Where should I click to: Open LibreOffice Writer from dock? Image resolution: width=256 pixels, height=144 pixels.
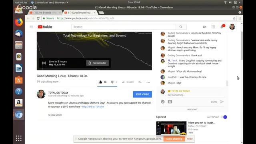pyautogui.click(x=19, y=68)
